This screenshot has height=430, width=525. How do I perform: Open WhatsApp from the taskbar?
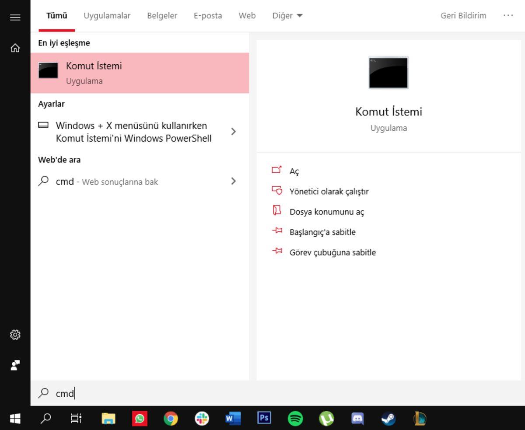click(x=140, y=419)
